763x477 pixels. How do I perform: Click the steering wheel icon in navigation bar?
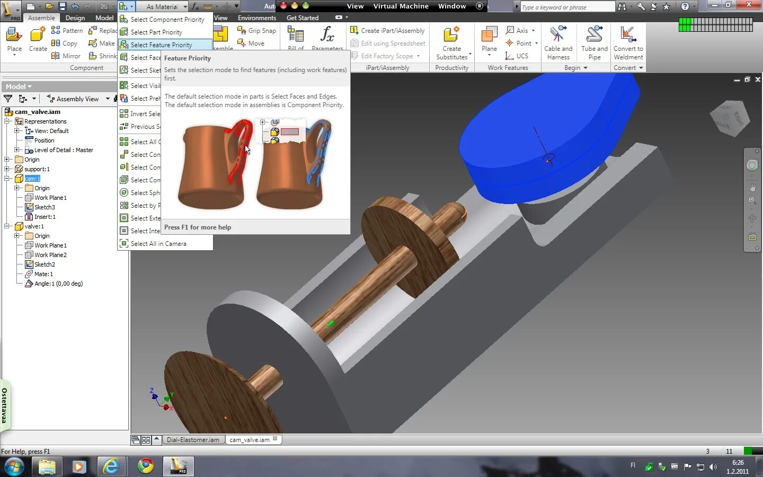point(752,165)
